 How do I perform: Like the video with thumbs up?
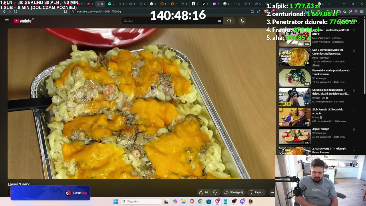[x=204, y=192]
